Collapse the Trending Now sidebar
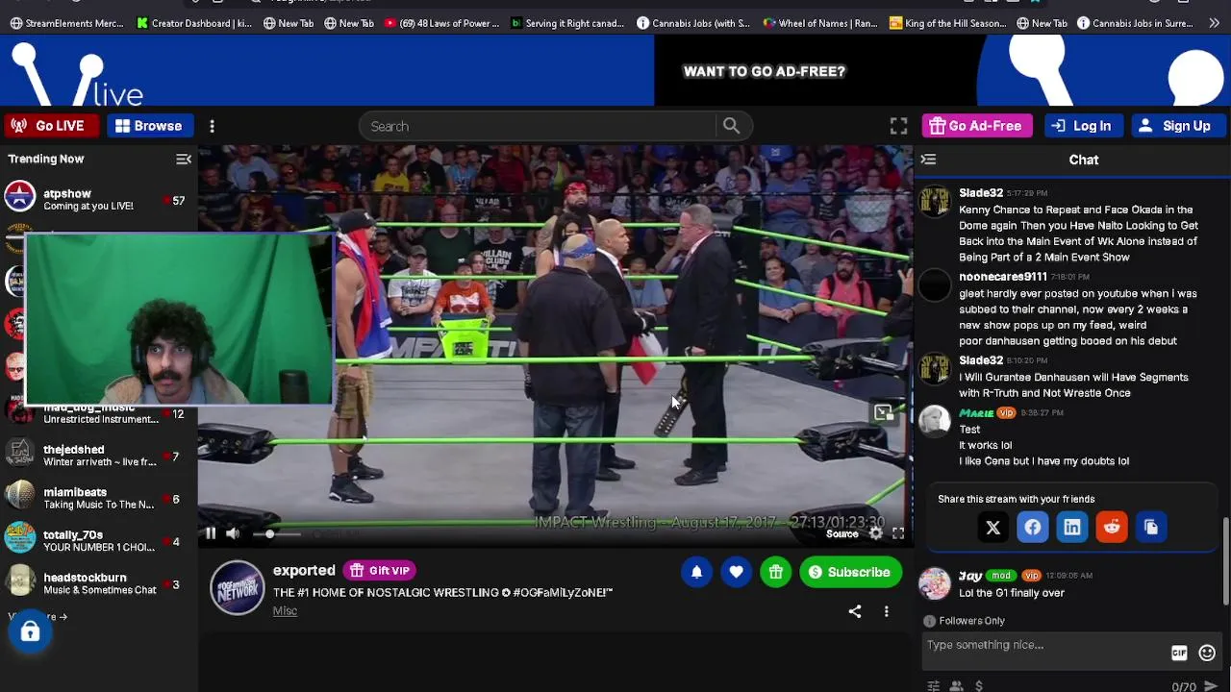 point(184,159)
